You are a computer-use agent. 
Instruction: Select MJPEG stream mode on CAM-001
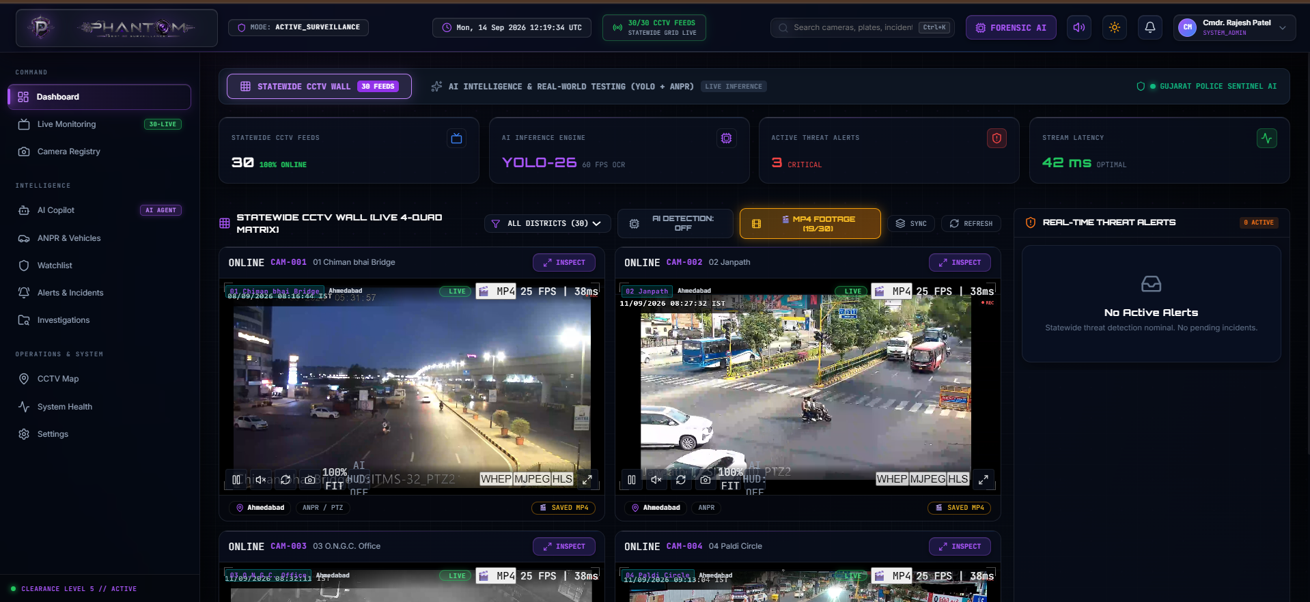[x=532, y=479]
